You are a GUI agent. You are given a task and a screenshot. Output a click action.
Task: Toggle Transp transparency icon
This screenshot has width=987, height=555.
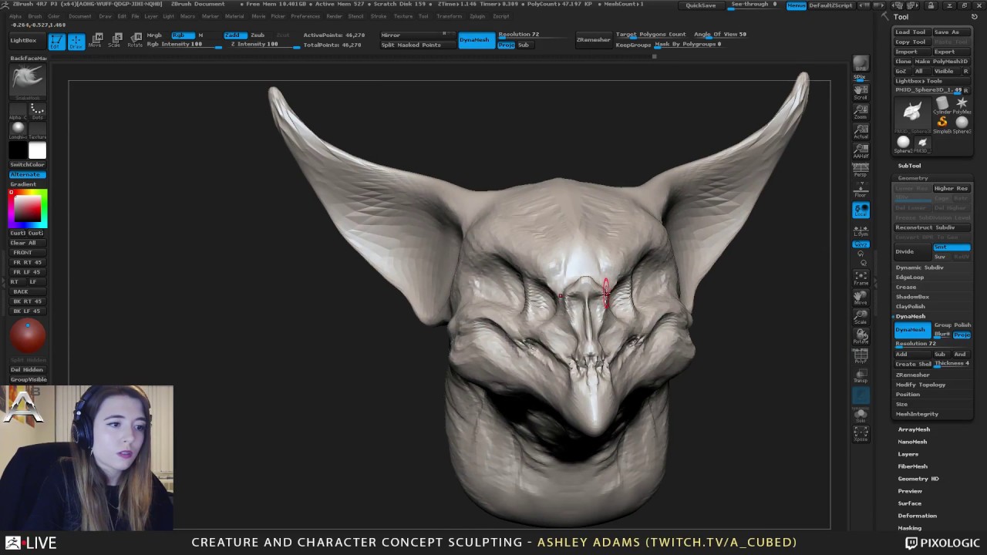click(x=861, y=375)
